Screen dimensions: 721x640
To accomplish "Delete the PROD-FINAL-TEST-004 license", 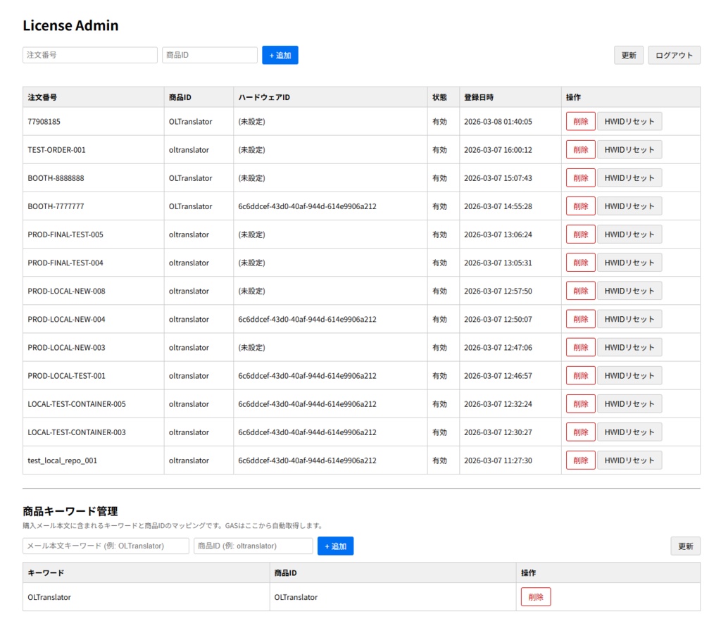I will 581,263.
